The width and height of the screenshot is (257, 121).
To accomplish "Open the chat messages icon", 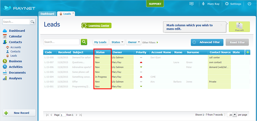I will (191, 4).
